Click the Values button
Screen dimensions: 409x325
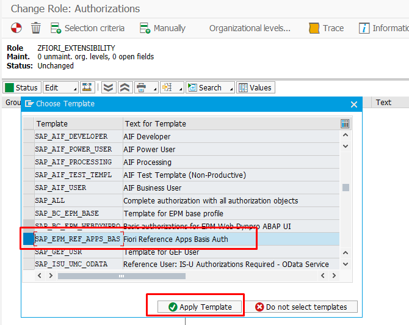256,87
